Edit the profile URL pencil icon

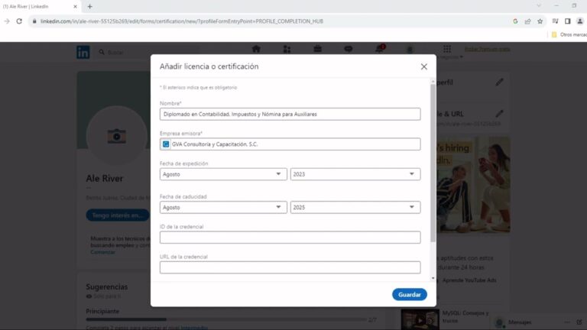(499, 113)
